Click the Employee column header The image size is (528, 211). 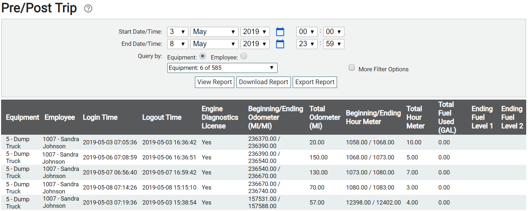tap(60, 118)
